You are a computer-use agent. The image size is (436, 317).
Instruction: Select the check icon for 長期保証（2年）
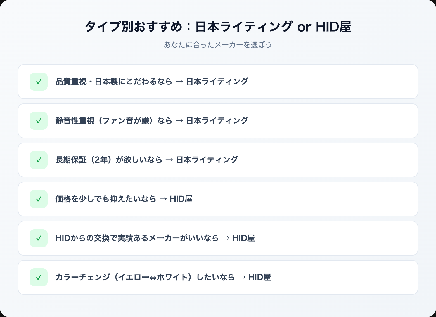(x=39, y=160)
